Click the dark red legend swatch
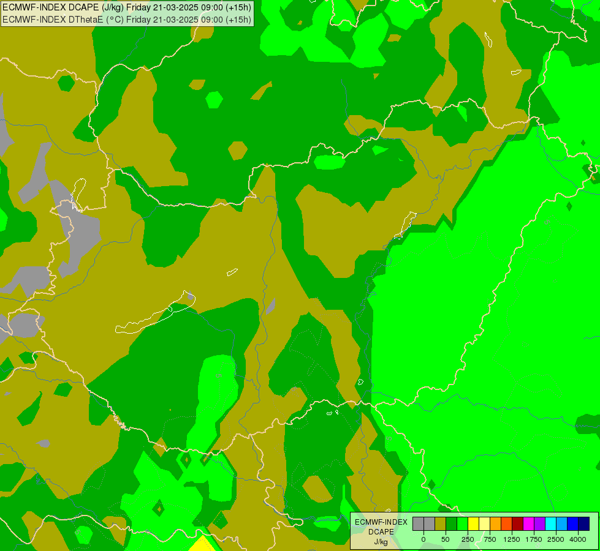 click(x=518, y=524)
